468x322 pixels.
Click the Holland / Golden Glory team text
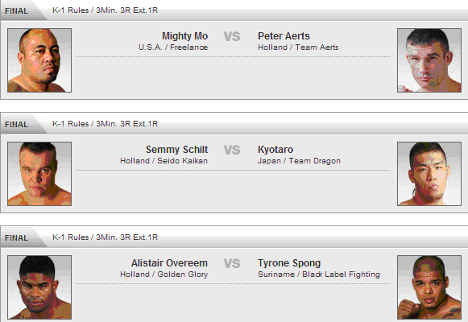(164, 275)
